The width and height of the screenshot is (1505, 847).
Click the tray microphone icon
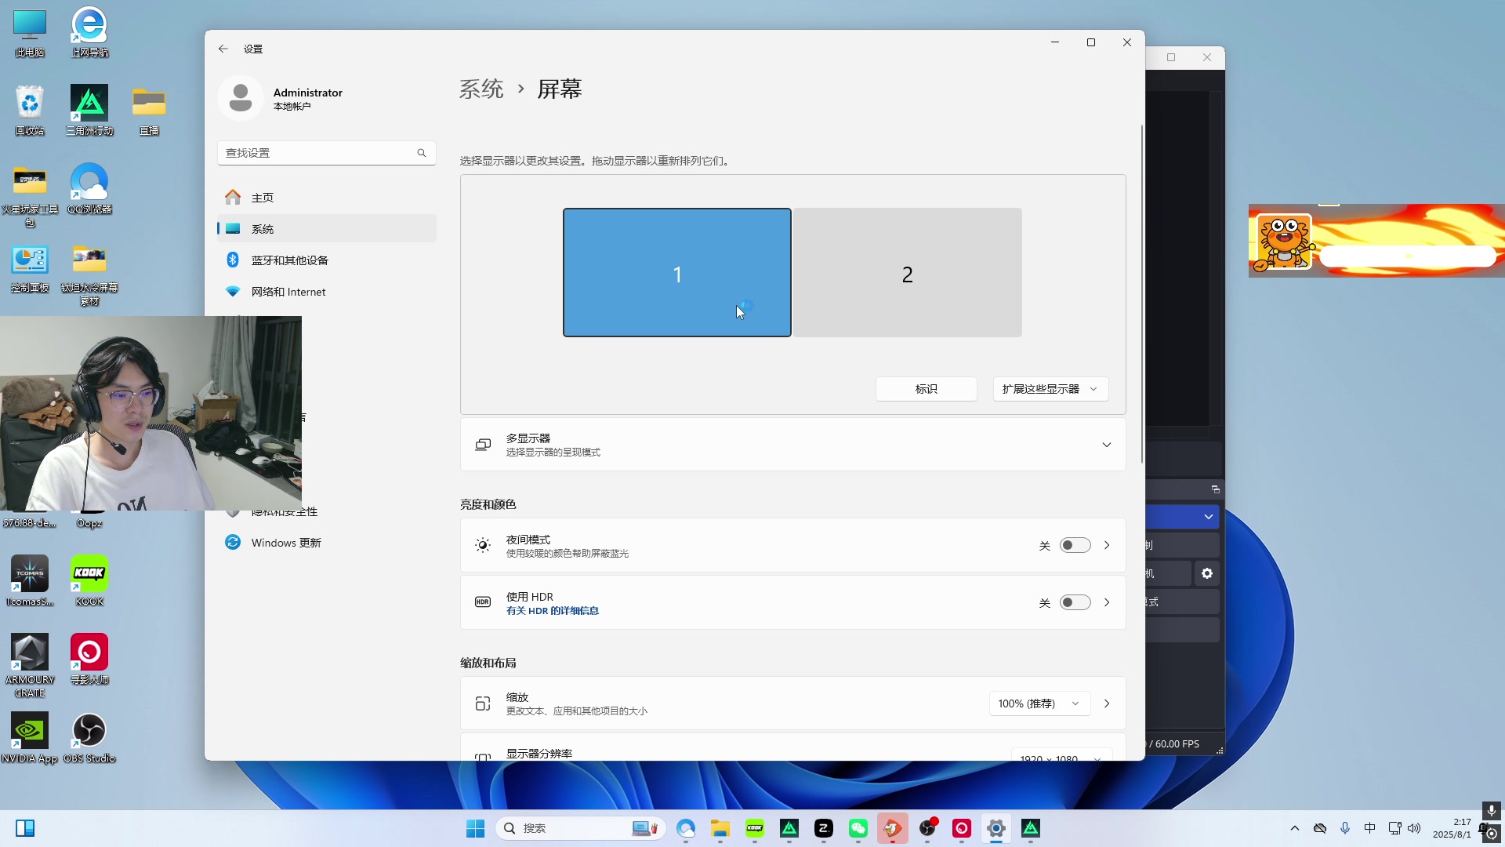pos(1345,828)
